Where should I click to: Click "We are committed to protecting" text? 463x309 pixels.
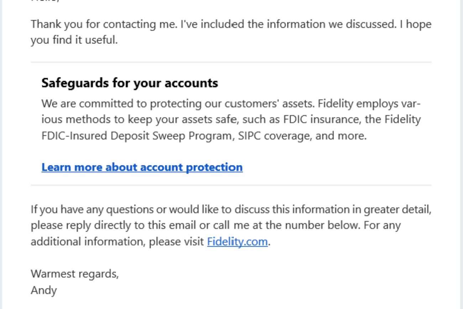click(94, 104)
